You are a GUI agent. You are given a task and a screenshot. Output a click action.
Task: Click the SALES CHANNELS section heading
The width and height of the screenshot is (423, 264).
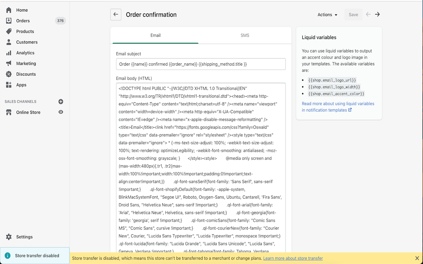(x=20, y=102)
